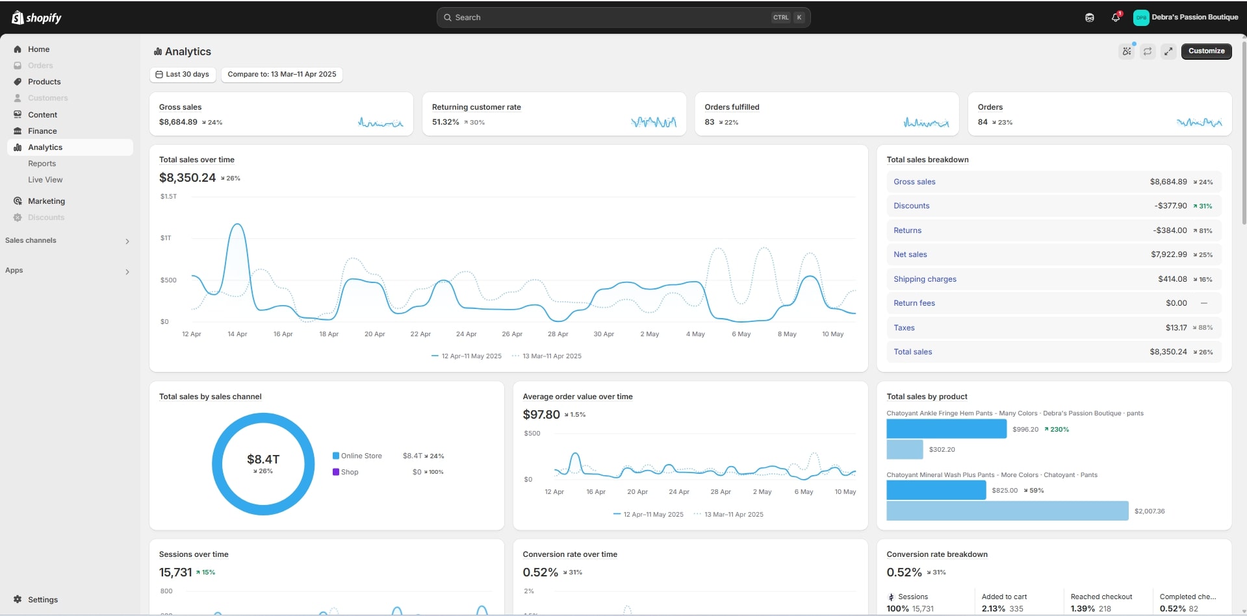Click the Finance bank icon

[x=18, y=131]
